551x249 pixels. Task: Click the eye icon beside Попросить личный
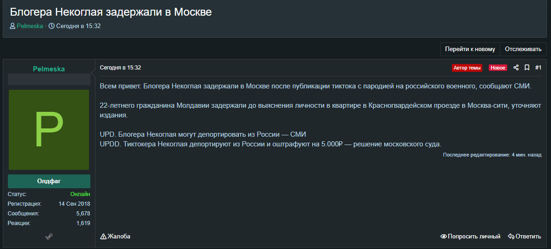[444, 237]
